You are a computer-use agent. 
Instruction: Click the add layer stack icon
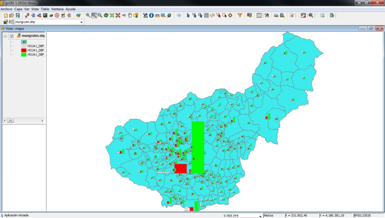(5, 22)
